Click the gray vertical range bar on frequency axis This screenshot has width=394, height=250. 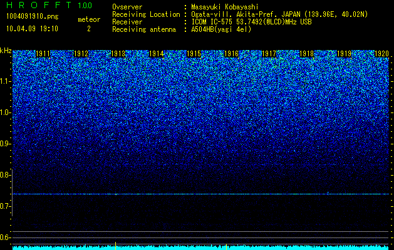12,192
